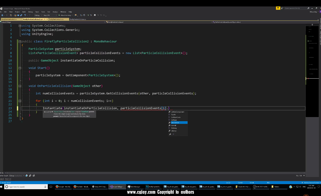321x196 pixels.
Task: Switch to the FireflyParticleAudio2.cs tab
Action: coord(10,19)
